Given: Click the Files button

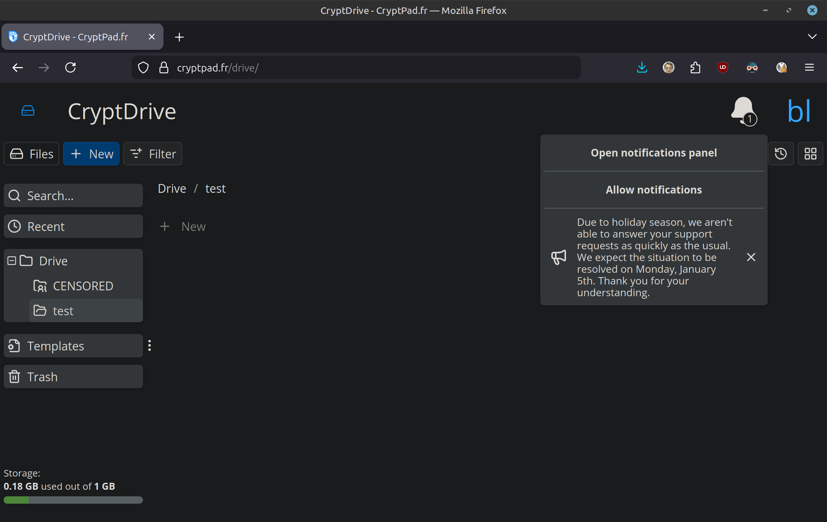Looking at the screenshot, I should 32,154.
